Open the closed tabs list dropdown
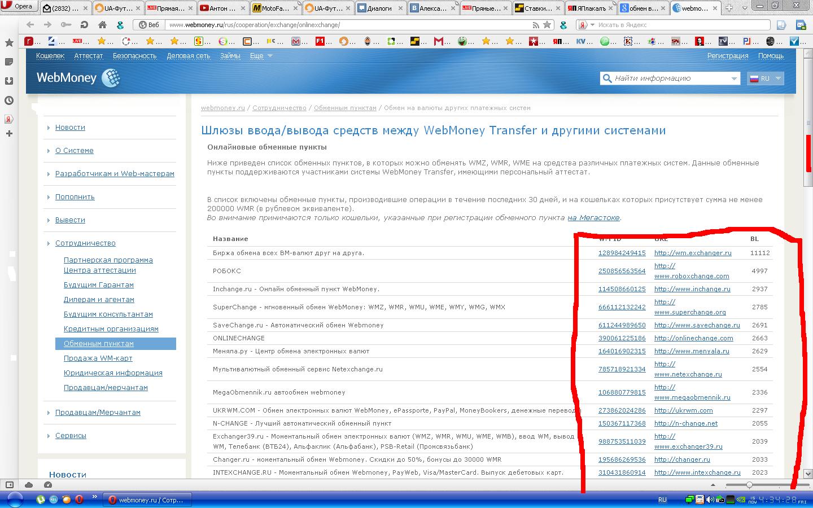This screenshot has width=813, height=508. click(x=745, y=8)
